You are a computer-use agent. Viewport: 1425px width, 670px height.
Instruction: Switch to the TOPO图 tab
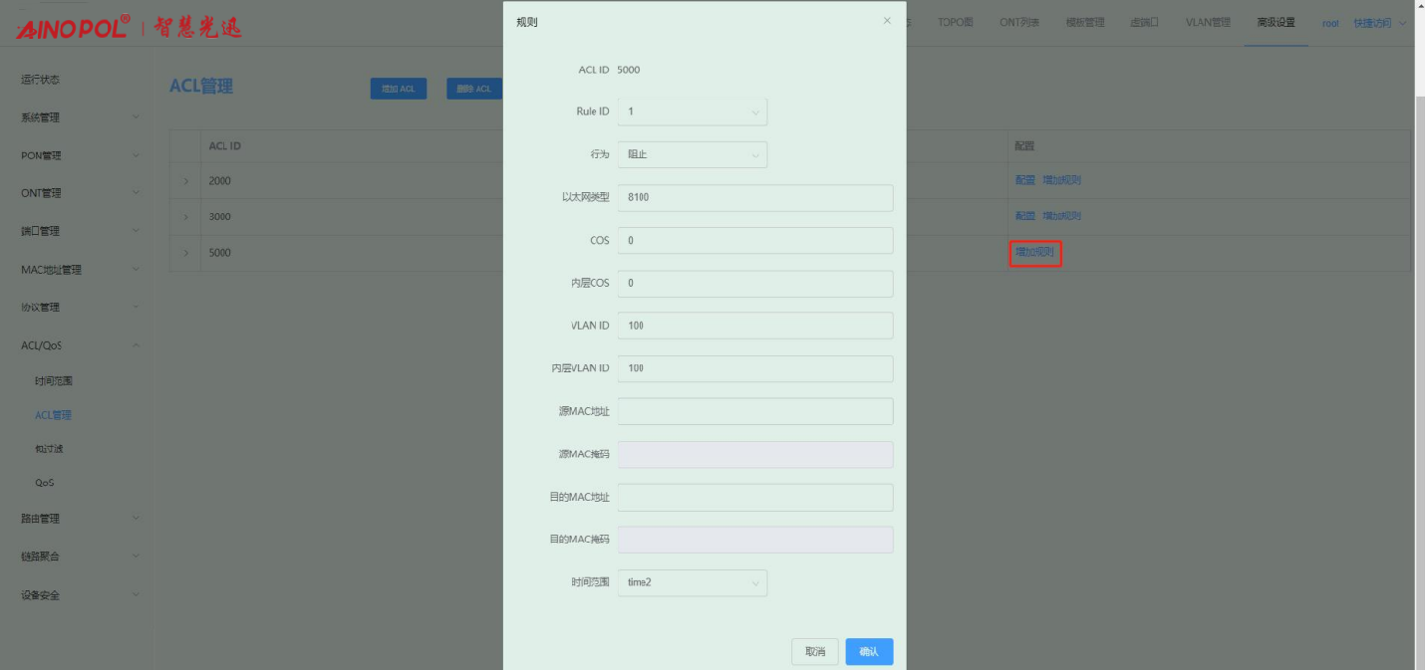pyautogui.click(x=955, y=23)
